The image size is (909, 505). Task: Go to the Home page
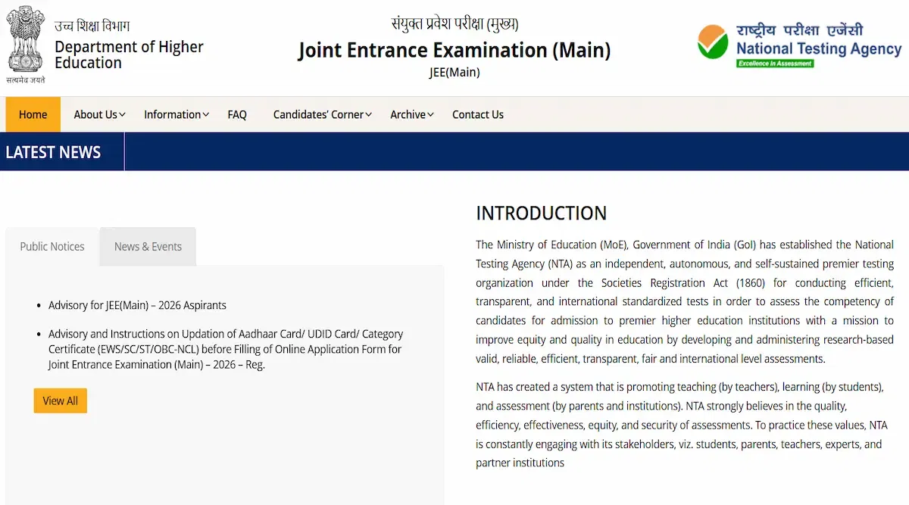(x=33, y=114)
